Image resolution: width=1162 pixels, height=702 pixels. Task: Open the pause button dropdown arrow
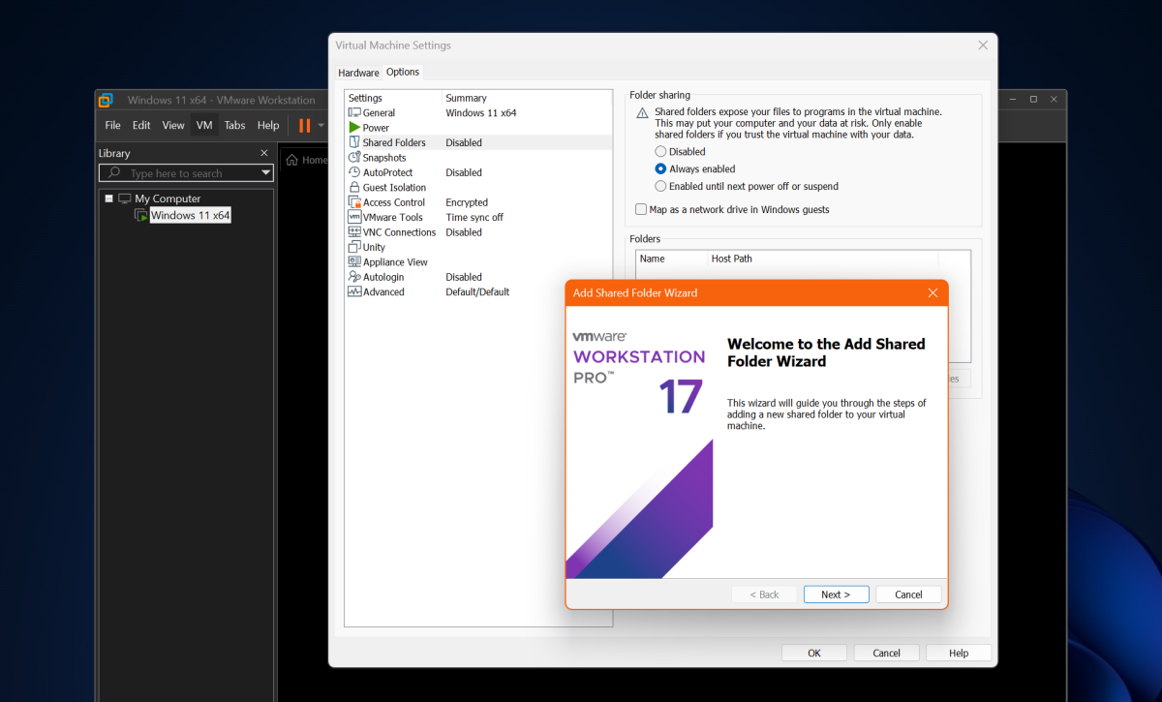(321, 125)
